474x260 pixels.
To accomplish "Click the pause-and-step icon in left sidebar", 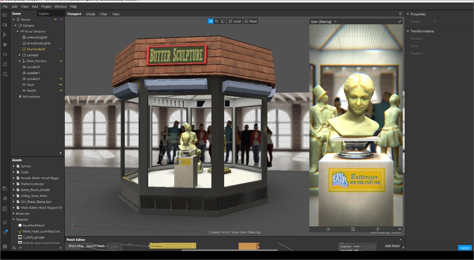I will click(x=5, y=45).
